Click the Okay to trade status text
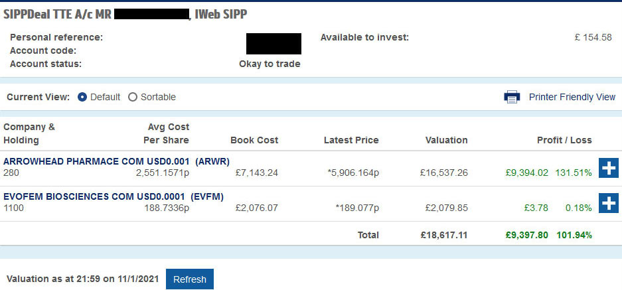This screenshot has height=290, width=622. [x=270, y=64]
